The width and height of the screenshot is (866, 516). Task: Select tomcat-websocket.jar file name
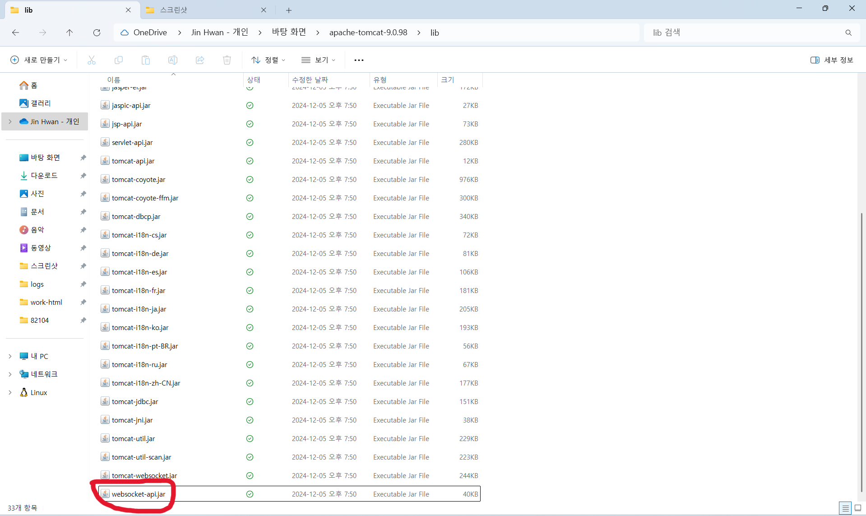[144, 475]
